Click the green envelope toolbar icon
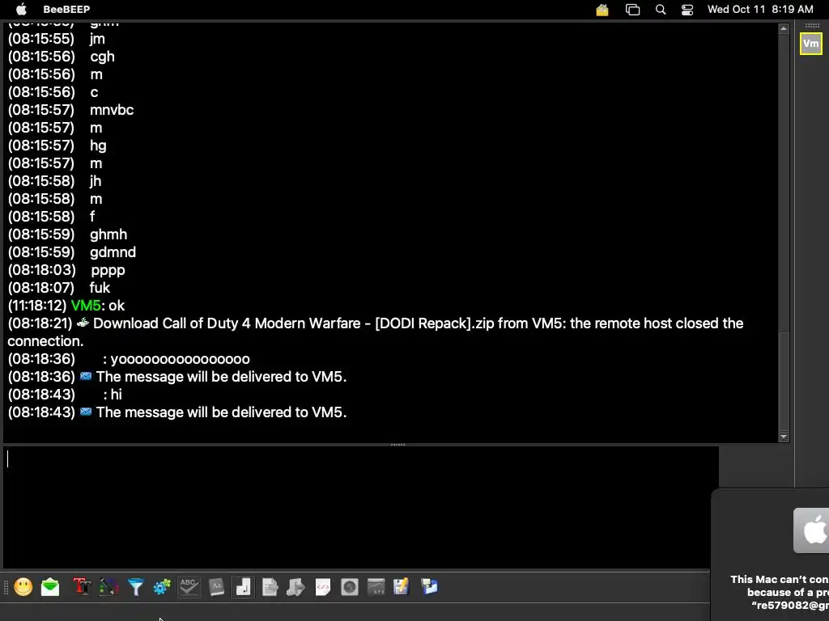Screen dimensions: 829x621 click(x=50, y=587)
